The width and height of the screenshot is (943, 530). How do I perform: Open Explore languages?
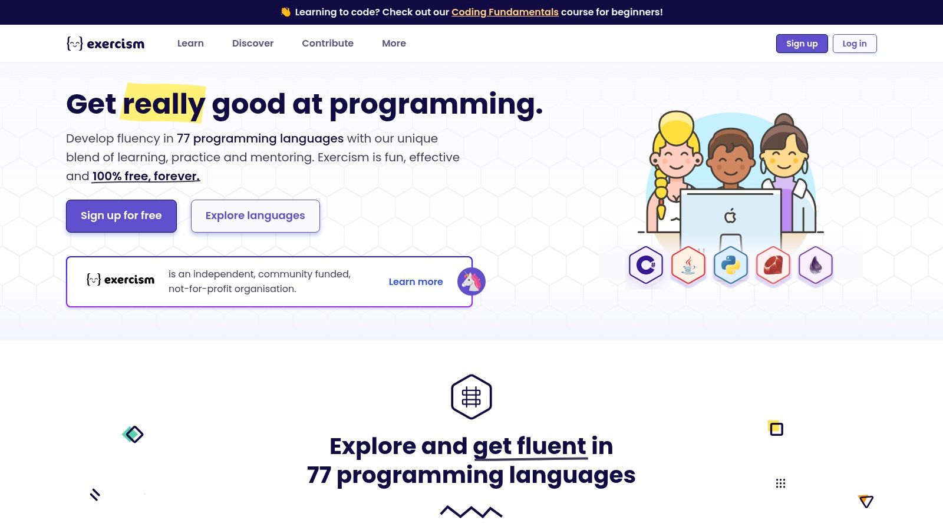(x=255, y=216)
